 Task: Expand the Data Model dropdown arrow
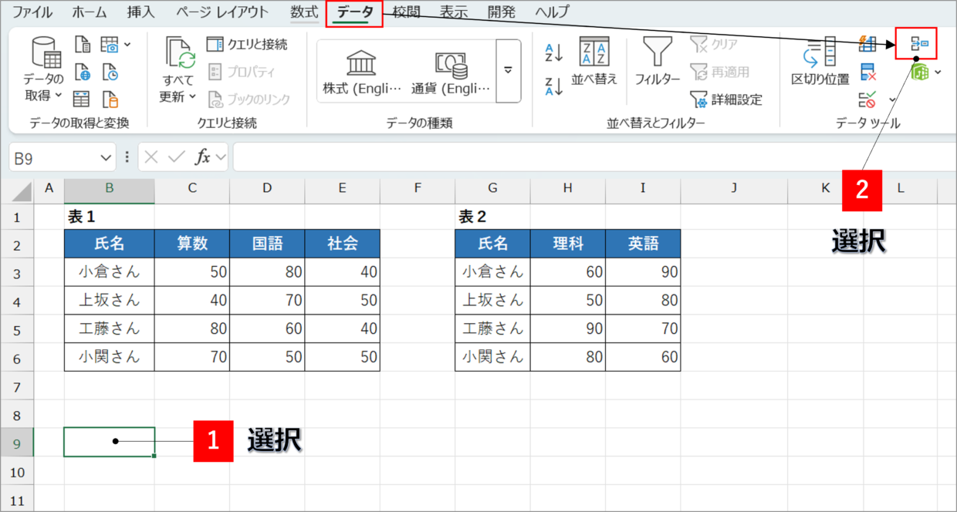938,72
